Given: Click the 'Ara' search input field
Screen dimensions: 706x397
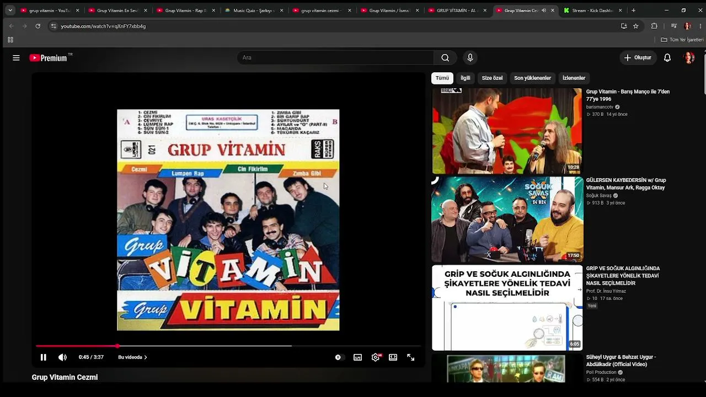Looking at the screenshot, I should [335, 57].
